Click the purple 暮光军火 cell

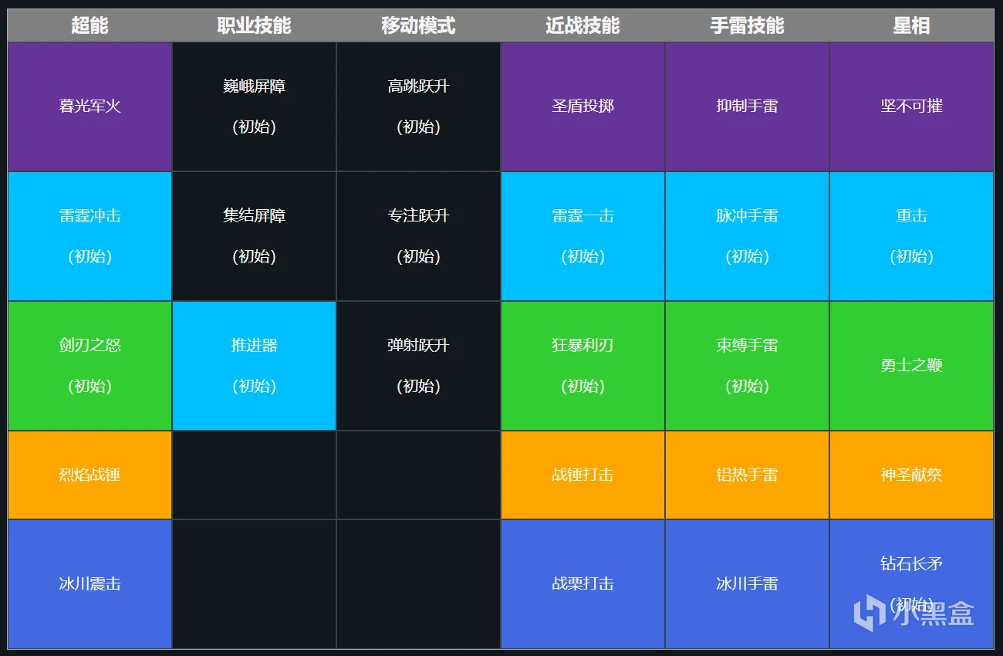89,107
